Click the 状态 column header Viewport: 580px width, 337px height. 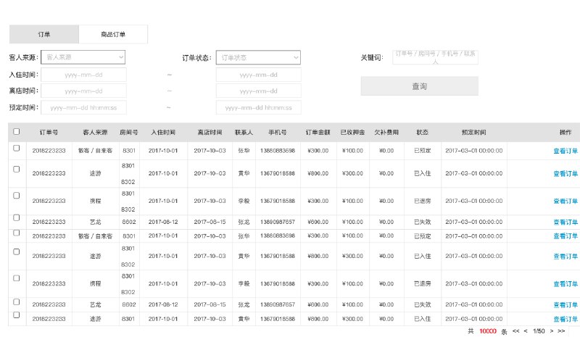coord(422,133)
